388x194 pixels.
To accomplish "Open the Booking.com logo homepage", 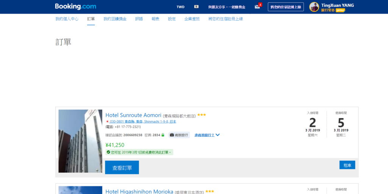I will 75,7.
